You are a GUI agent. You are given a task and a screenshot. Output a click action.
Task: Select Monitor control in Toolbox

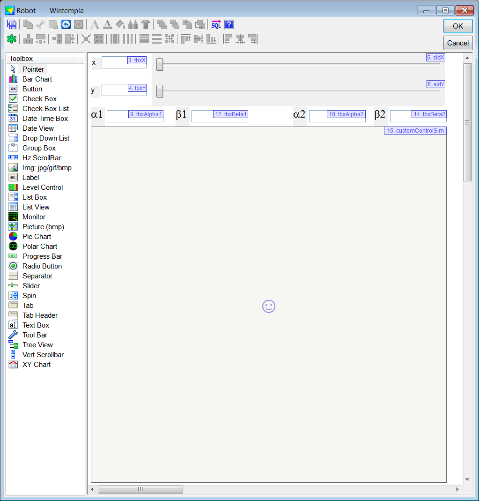pyautogui.click(x=28, y=217)
